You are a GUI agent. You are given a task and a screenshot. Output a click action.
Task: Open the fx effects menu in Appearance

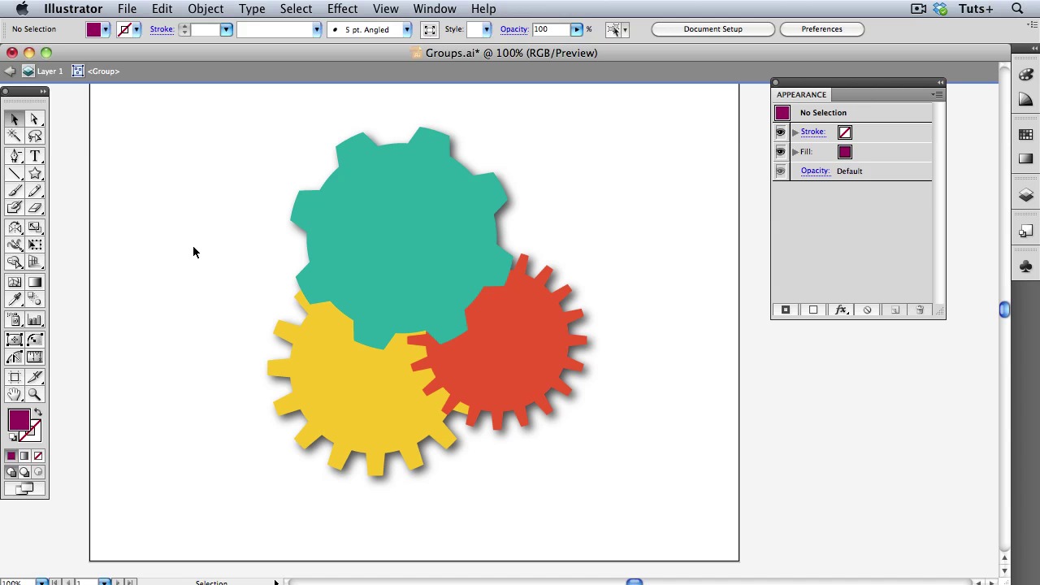click(x=841, y=310)
